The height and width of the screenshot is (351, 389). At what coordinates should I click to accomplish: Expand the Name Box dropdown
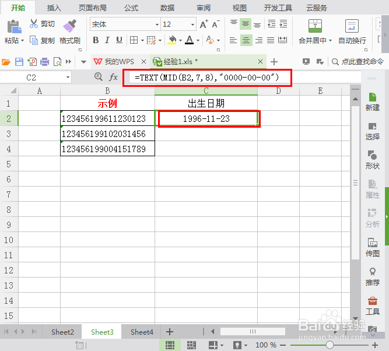68,77
